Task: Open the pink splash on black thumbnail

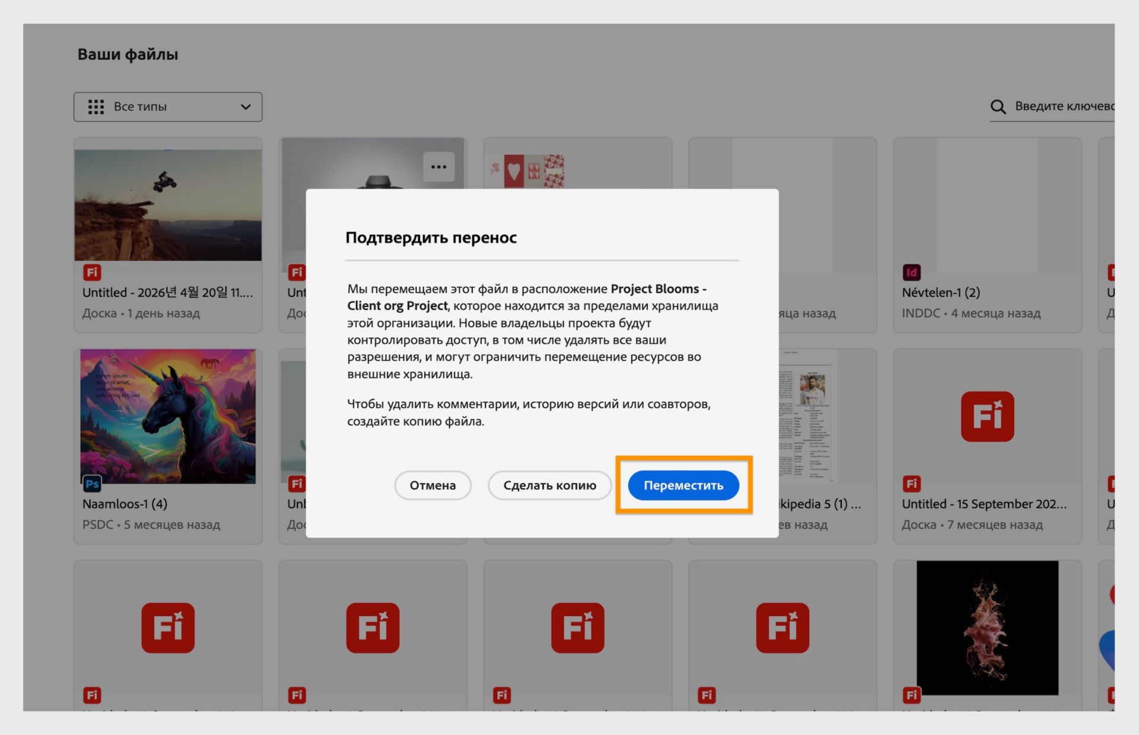Action: click(x=987, y=628)
